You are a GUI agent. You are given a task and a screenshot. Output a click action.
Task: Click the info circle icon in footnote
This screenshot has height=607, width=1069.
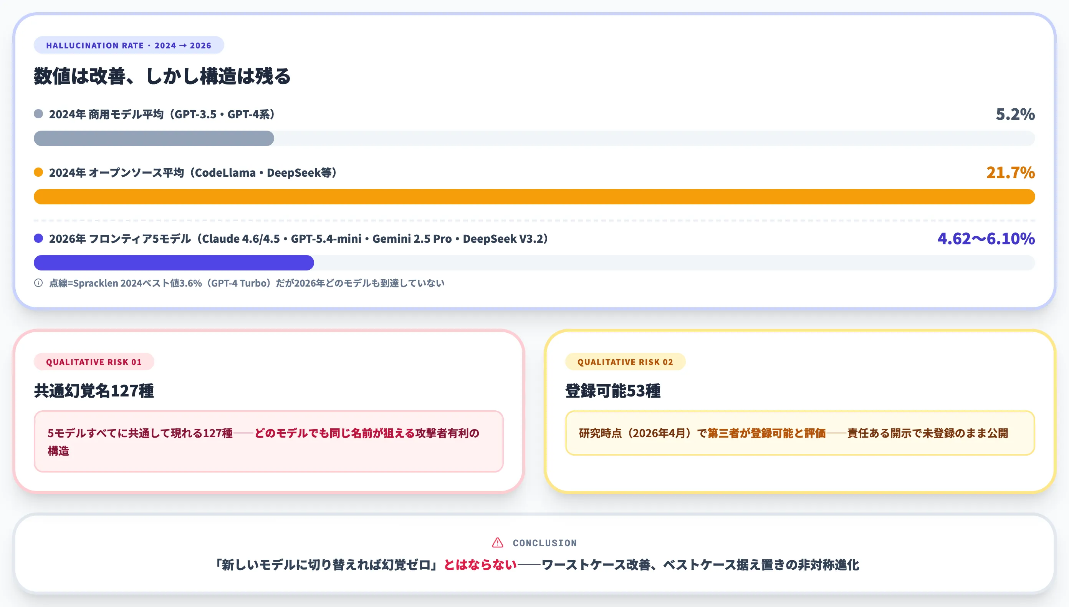pyautogui.click(x=38, y=283)
